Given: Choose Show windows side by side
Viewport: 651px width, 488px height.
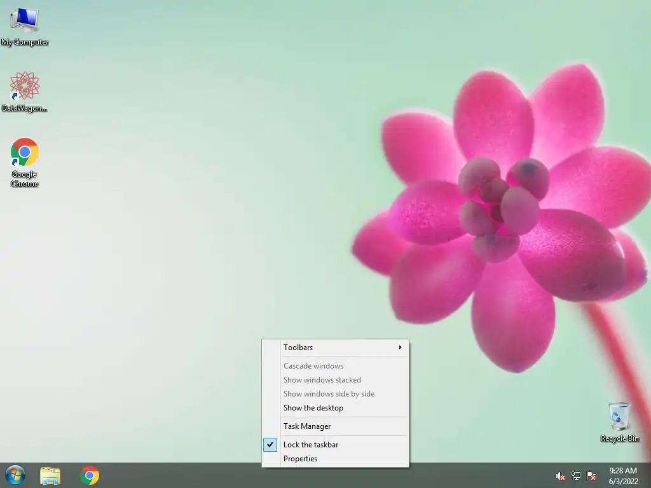Looking at the screenshot, I should coord(336,394).
